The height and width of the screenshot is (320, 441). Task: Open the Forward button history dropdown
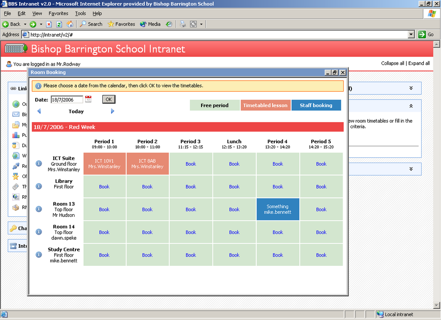coord(41,24)
